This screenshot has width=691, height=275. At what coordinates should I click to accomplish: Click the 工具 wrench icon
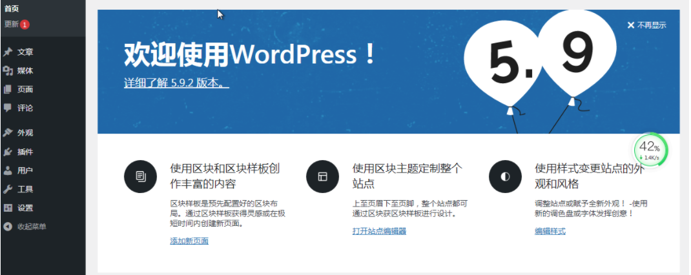click(x=8, y=190)
